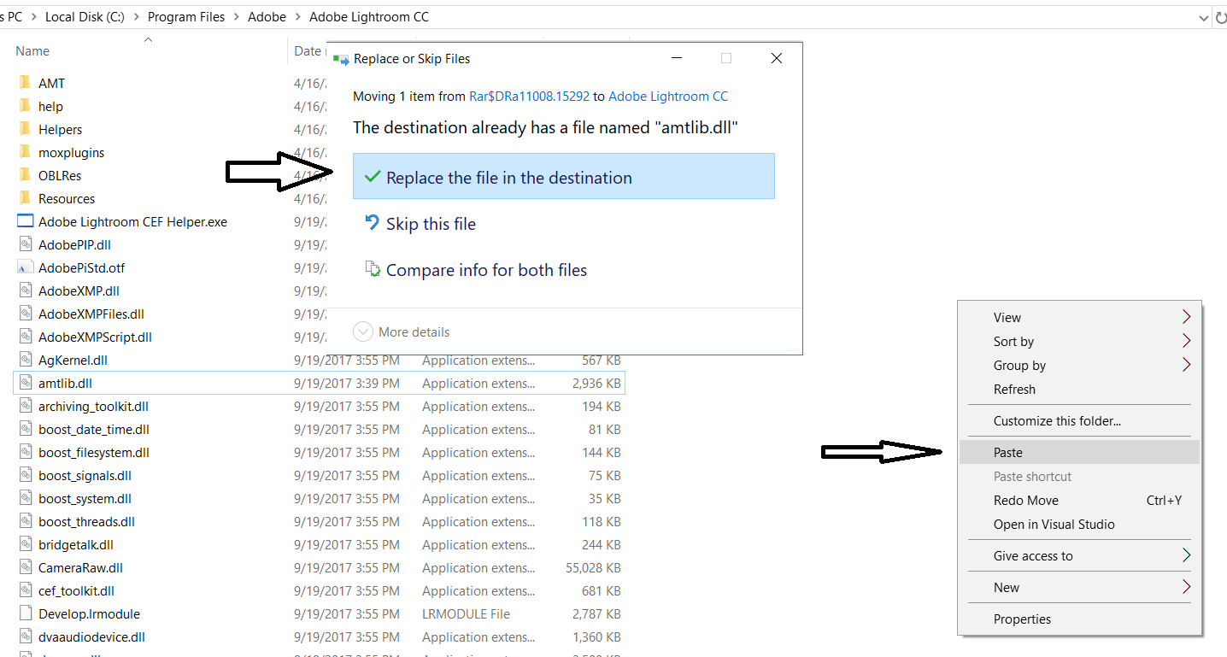The height and width of the screenshot is (657, 1227).
Task: Click the bridgetalk.dll file icon
Action: coord(25,544)
